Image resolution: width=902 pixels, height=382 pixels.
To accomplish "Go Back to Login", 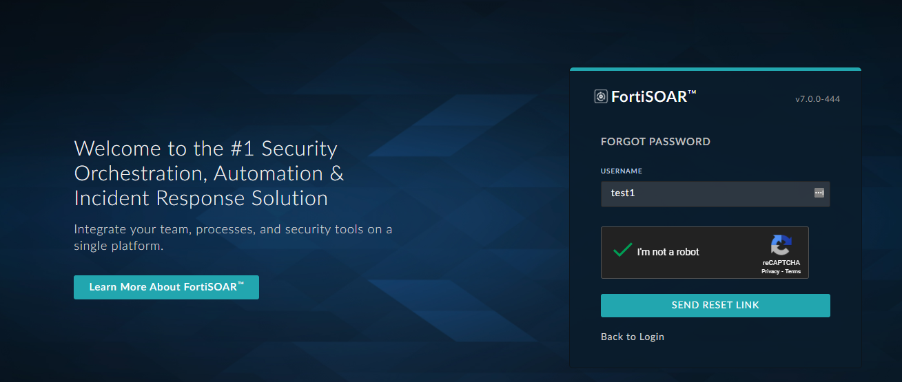I will click(x=633, y=337).
